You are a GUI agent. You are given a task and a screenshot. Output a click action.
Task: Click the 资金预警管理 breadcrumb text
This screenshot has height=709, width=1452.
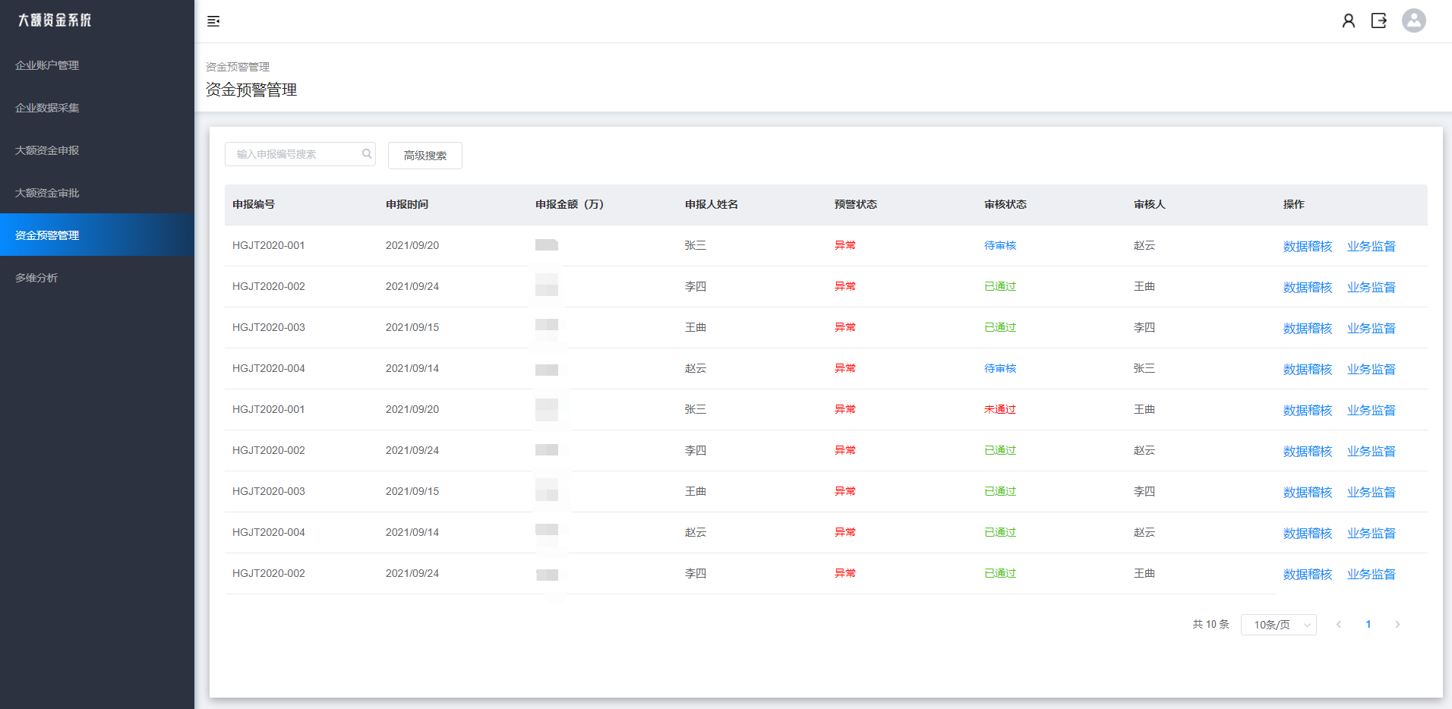(238, 67)
